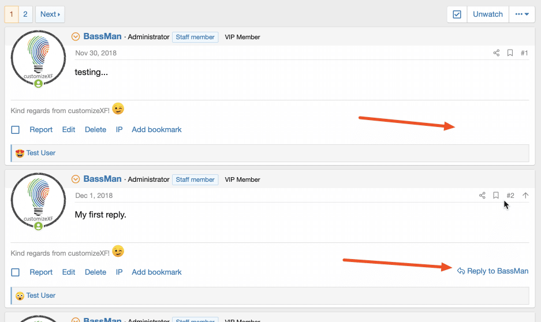Add bookmark on post #1
This screenshot has width=541, height=322.
[156, 130]
